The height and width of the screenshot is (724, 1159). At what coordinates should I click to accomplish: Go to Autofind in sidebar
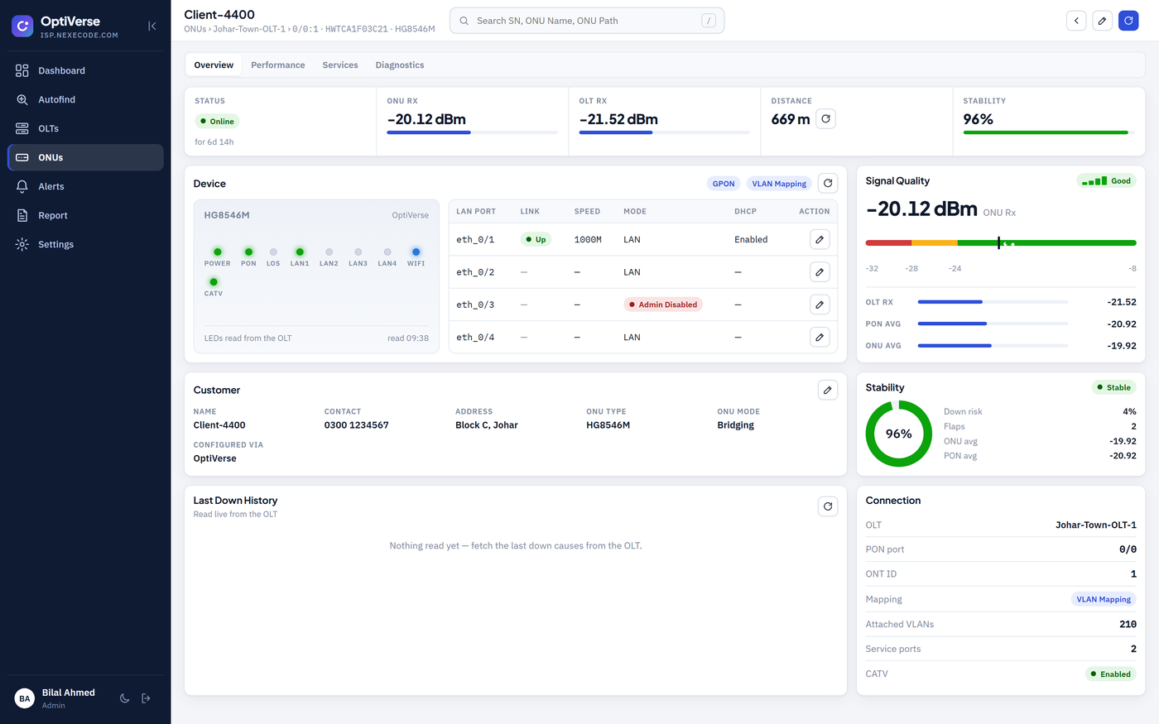[85, 100]
